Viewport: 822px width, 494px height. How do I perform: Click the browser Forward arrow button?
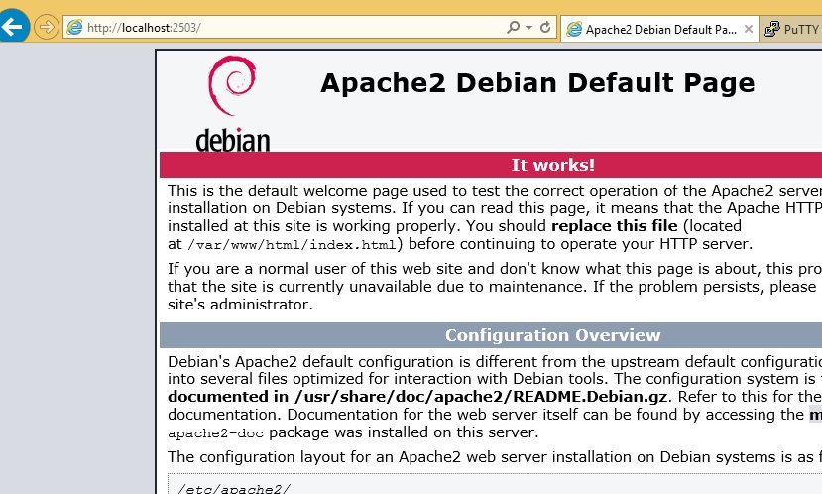tap(47, 27)
